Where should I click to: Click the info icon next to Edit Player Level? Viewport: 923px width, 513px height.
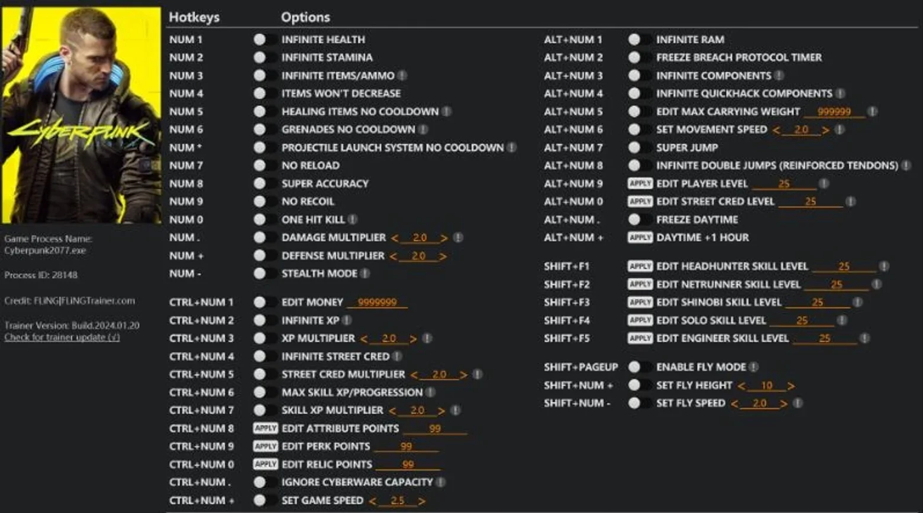pos(824,183)
